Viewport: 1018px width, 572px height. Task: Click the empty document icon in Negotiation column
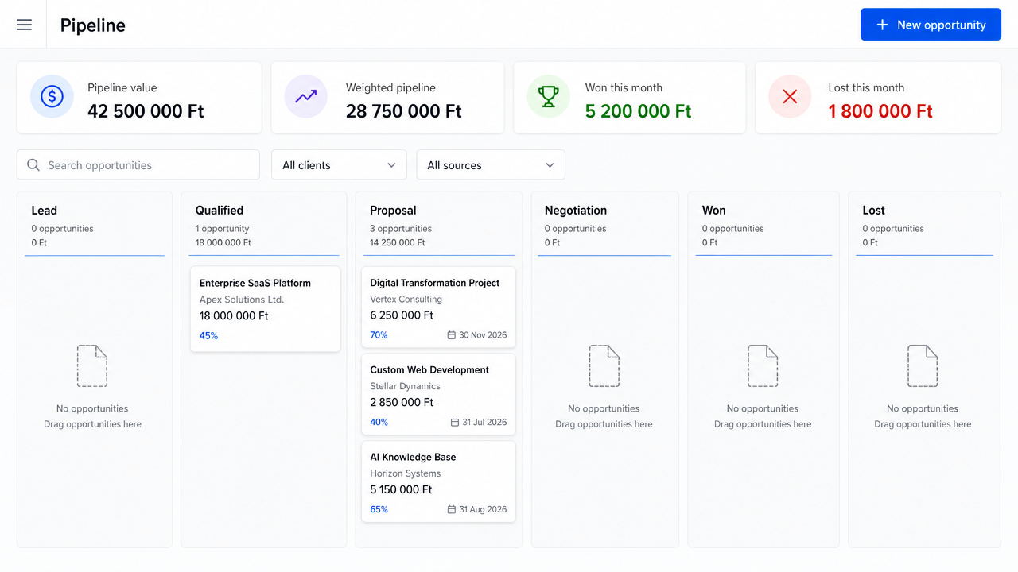coord(604,366)
